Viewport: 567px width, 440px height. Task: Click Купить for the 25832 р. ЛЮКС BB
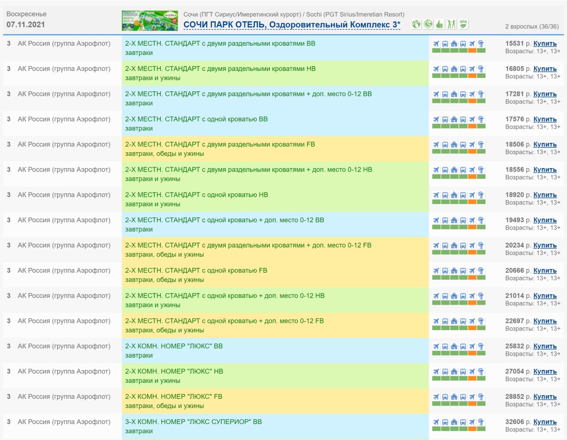click(545, 347)
